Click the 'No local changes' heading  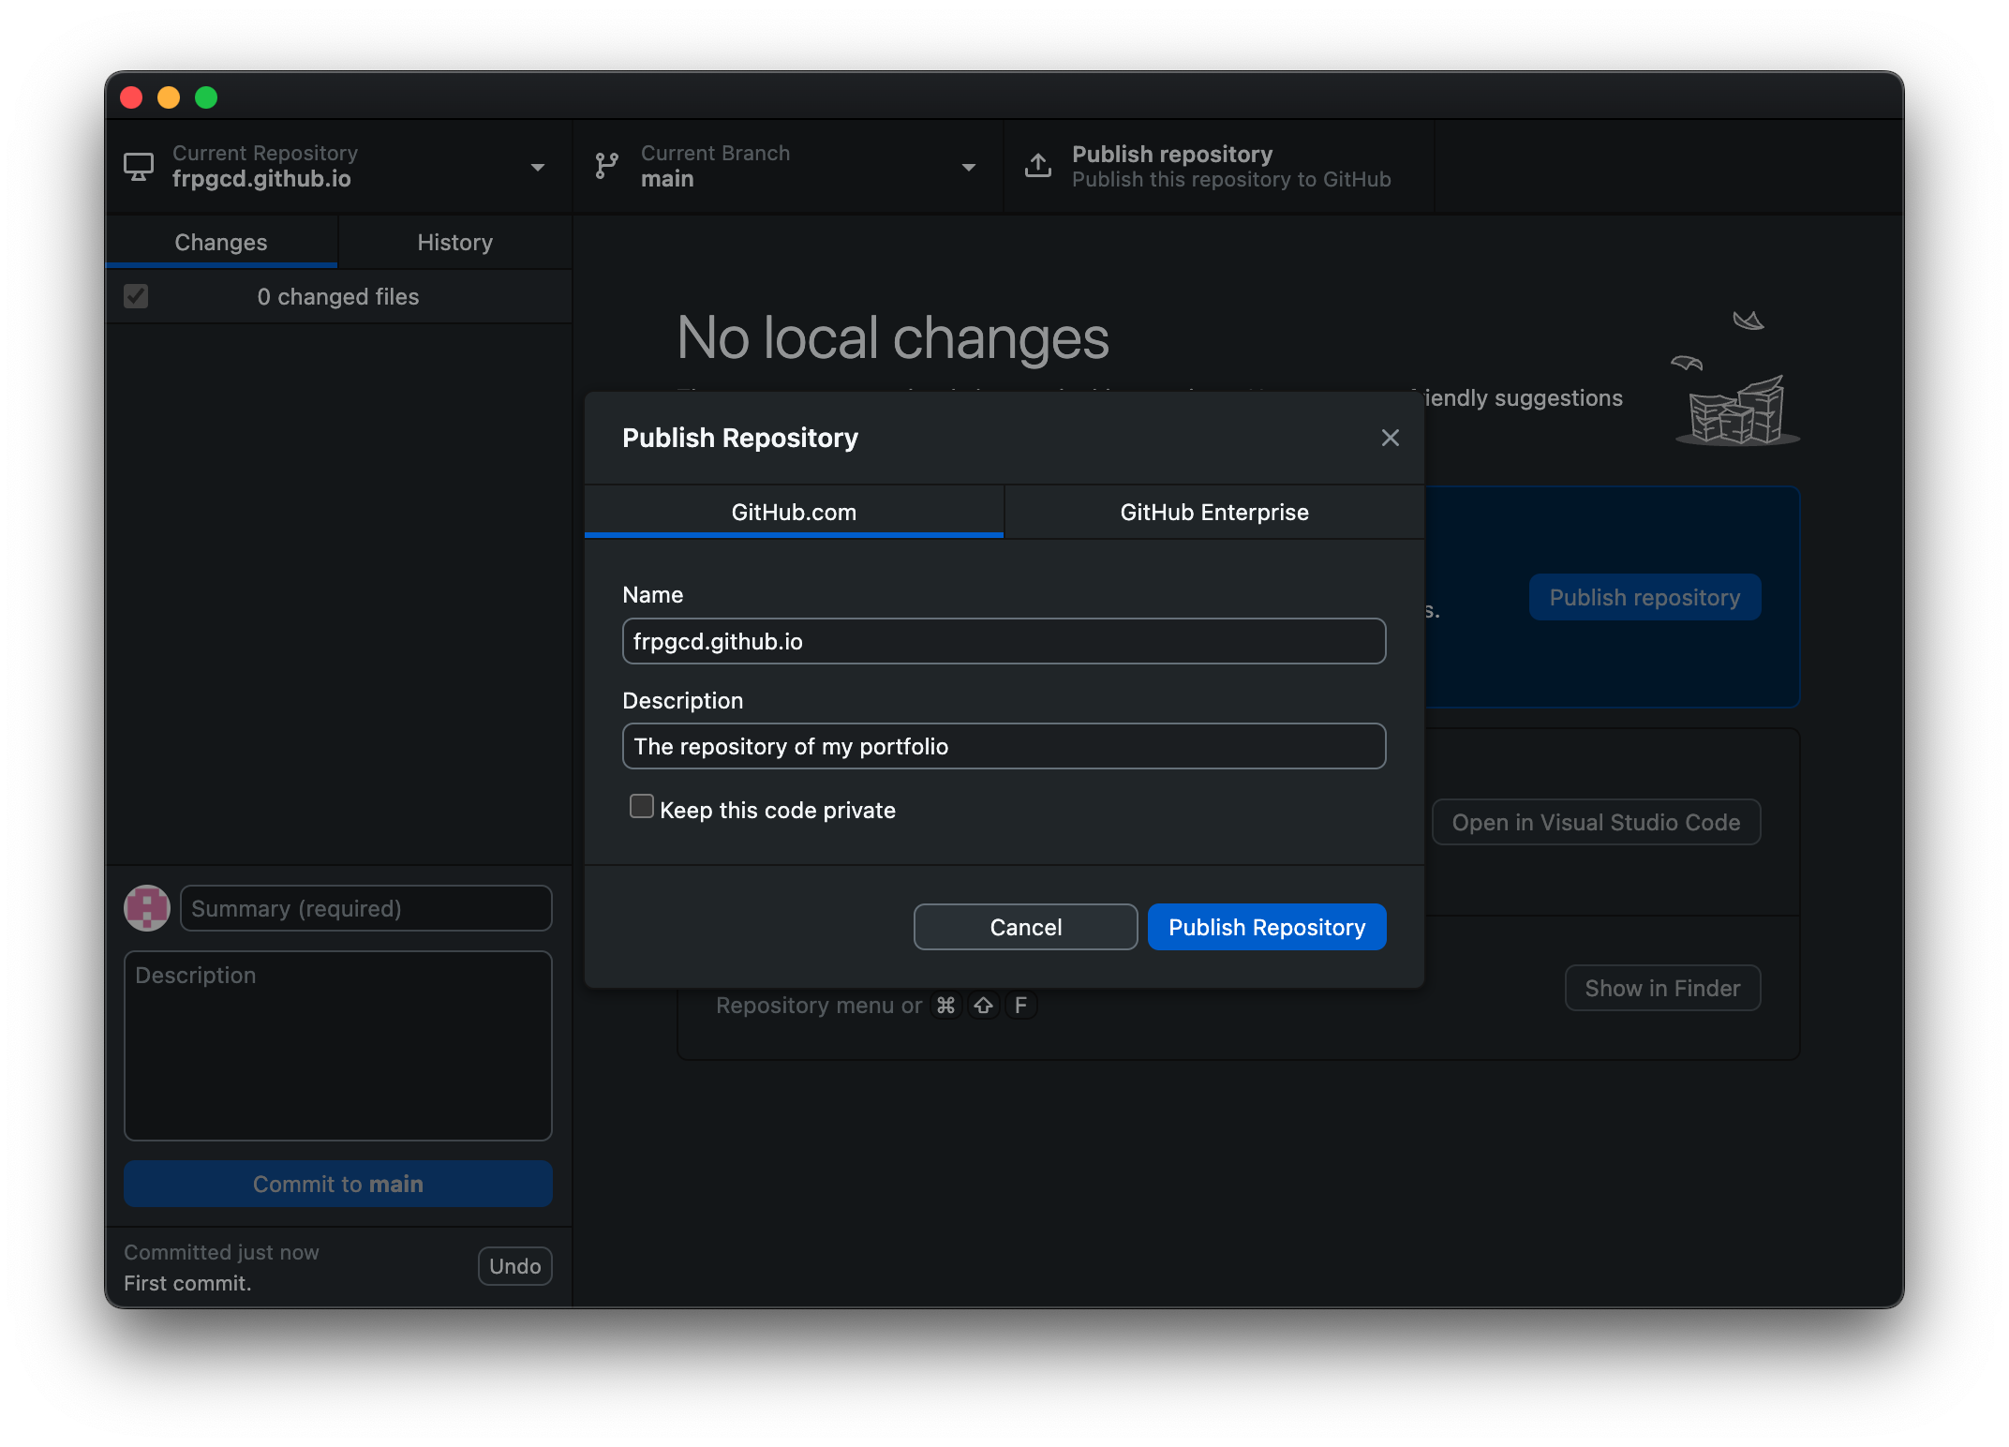893,337
